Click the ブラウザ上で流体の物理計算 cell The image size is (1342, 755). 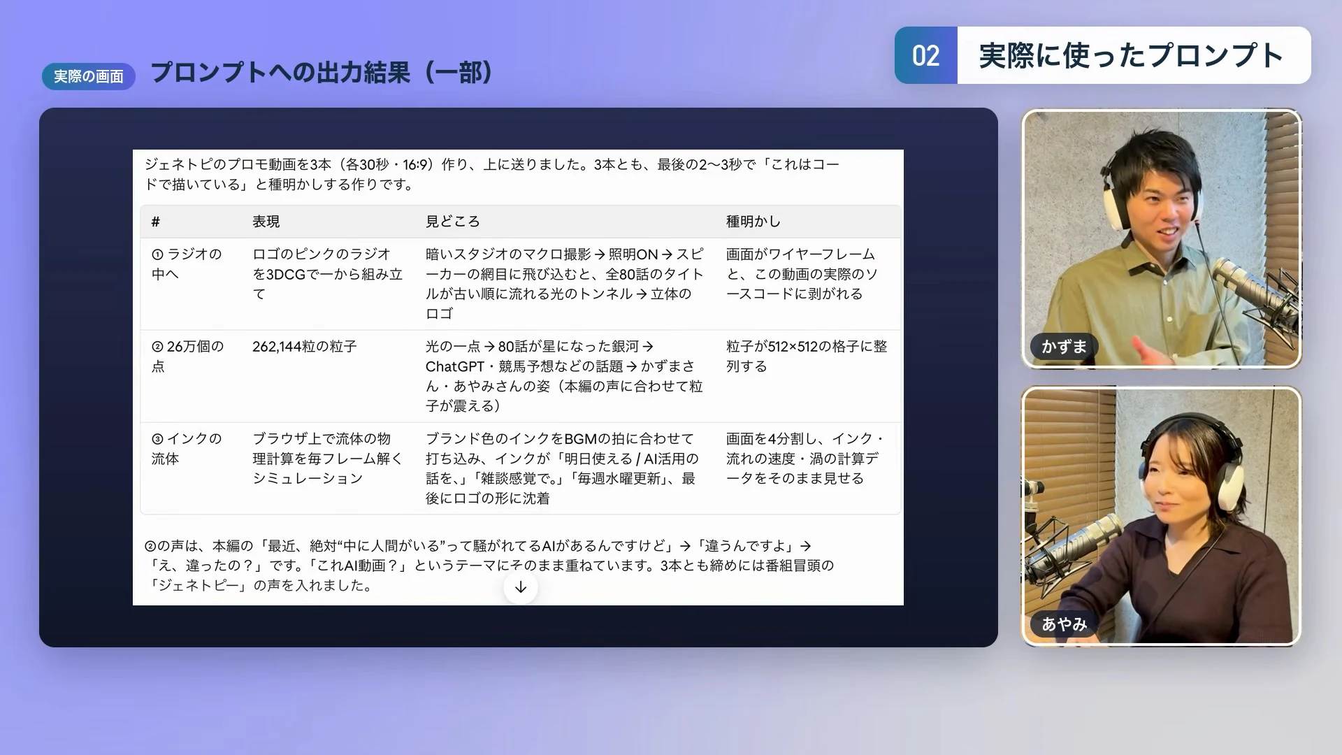tap(327, 458)
